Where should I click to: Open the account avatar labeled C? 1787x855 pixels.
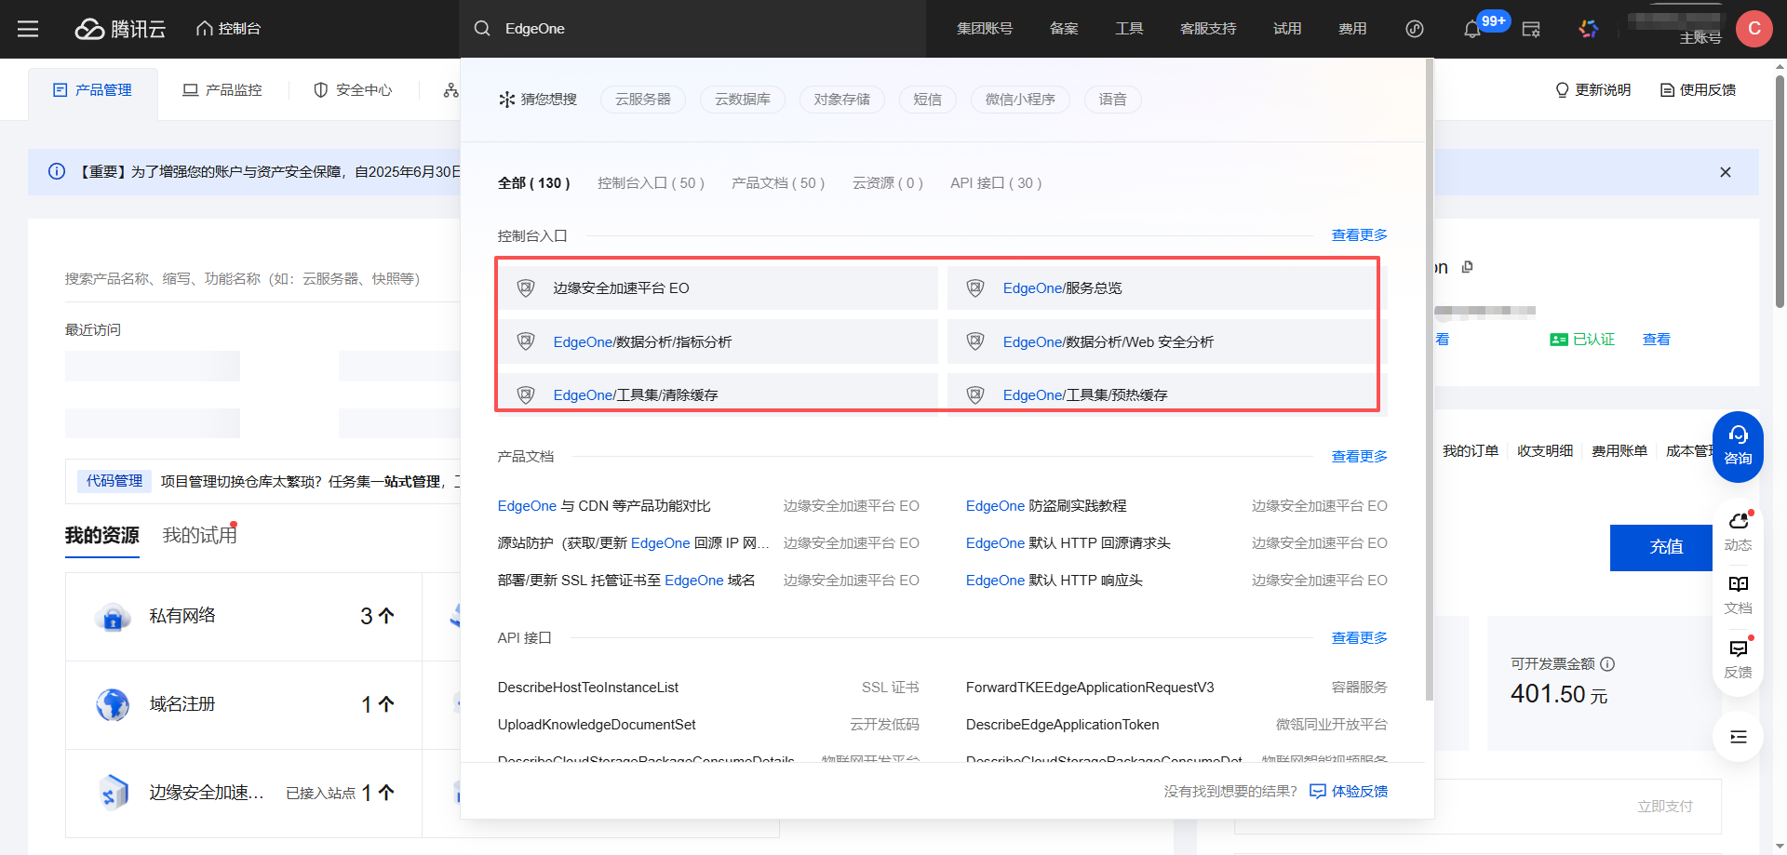[x=1754, y=29]
